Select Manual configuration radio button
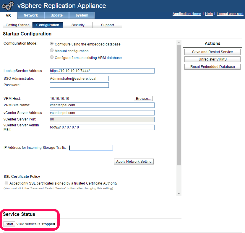 pos(51,50)
